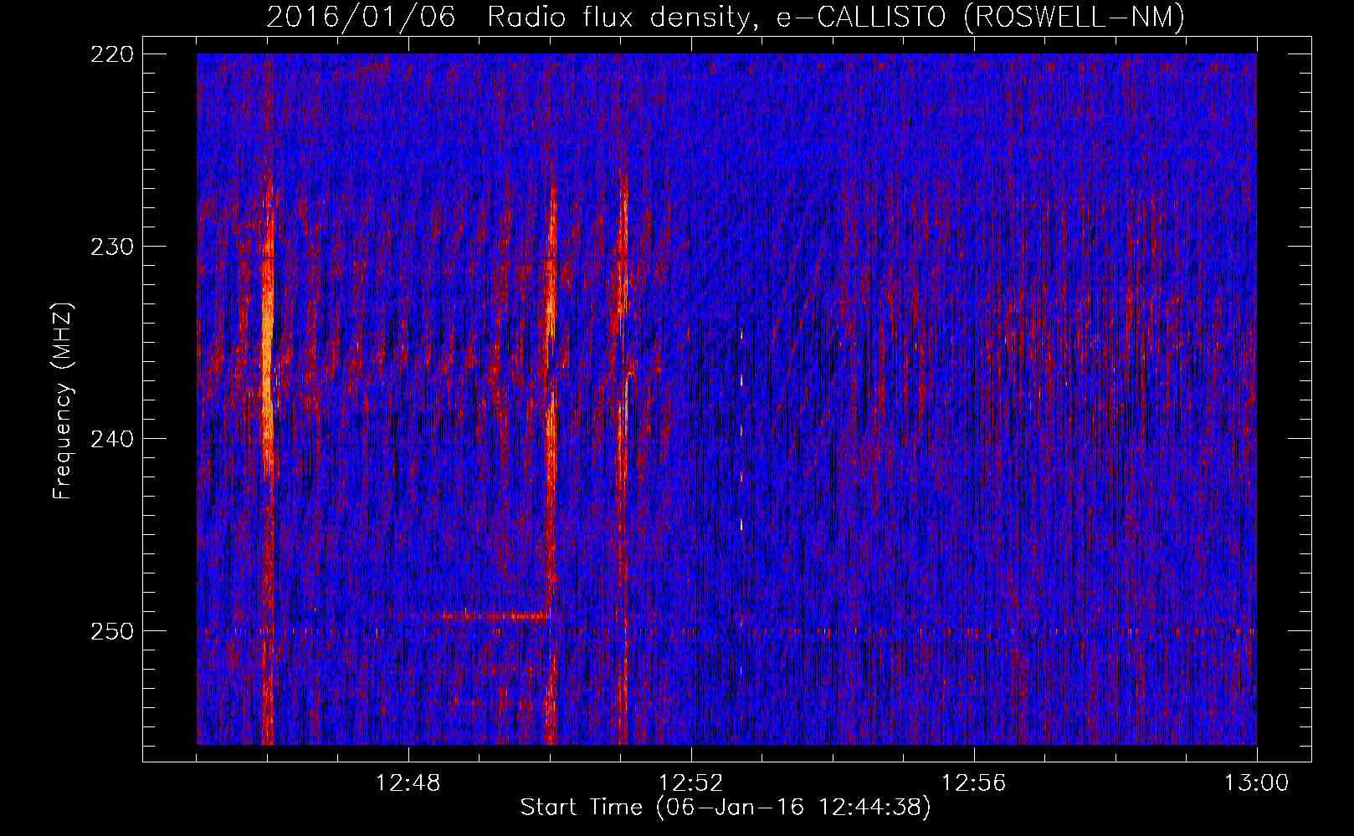Click the red horizontal streak just above 250 MHz
The height and width of the screenshot is (836, 1354).
point(494,617)
